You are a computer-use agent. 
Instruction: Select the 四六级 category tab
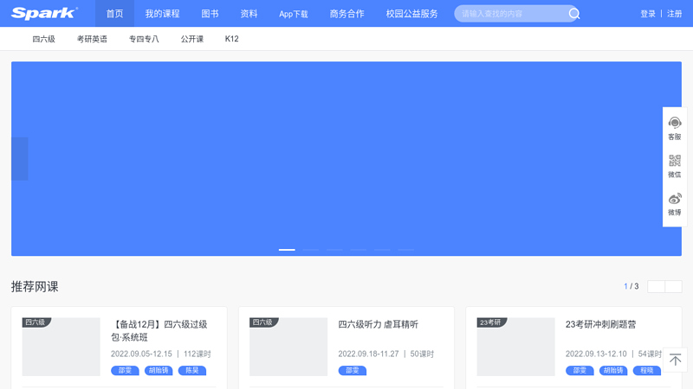44,39
